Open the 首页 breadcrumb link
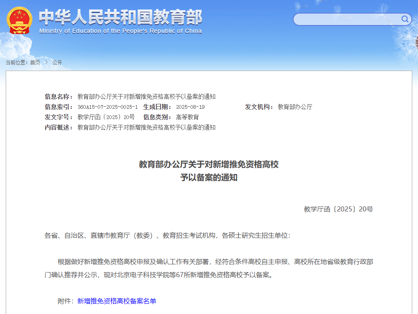418x314 pixels. click(35, 62)
